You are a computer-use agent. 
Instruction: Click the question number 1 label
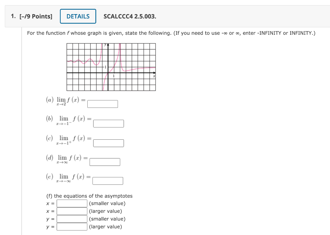coord(13,16)
